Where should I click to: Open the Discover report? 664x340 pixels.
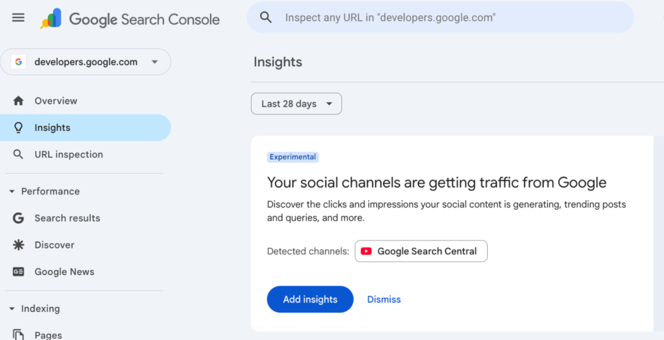click(54, 245)
